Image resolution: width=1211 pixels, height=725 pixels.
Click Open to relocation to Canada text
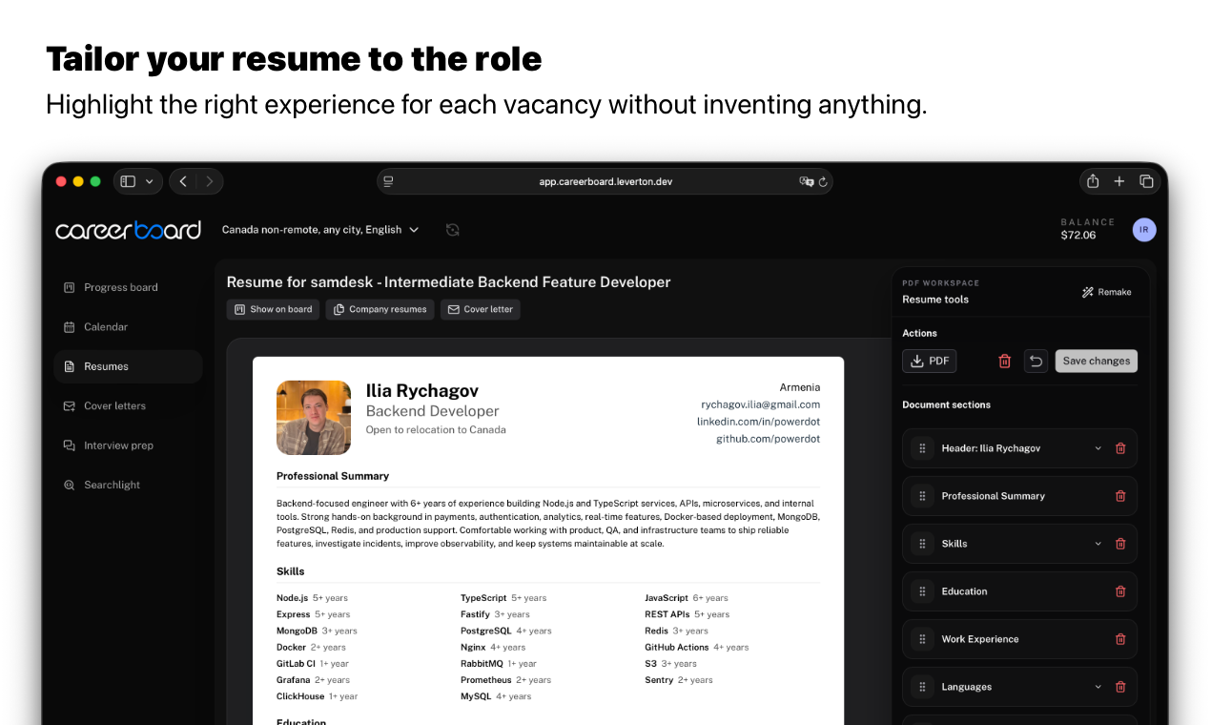point(436,430)
